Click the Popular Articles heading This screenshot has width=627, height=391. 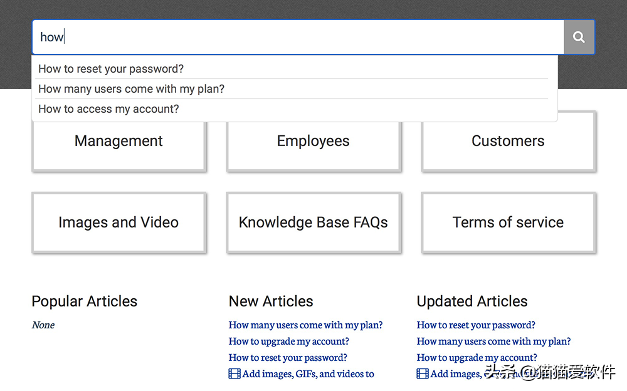point(85,301)
